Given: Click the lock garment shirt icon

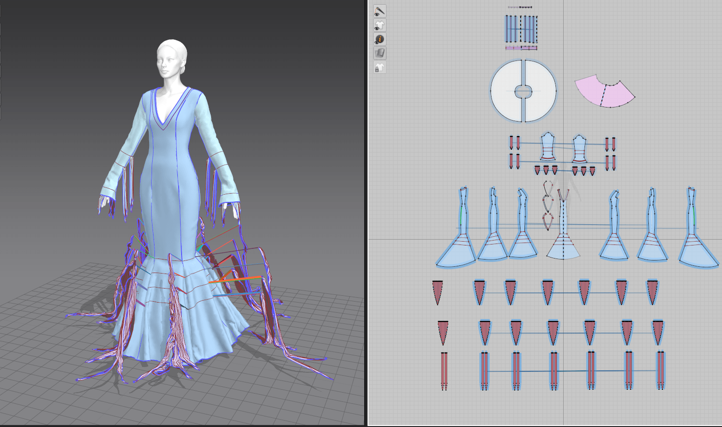Looking at the screenshot, I should 379,68.
